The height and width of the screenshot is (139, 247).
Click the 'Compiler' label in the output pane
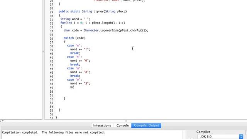203,132
